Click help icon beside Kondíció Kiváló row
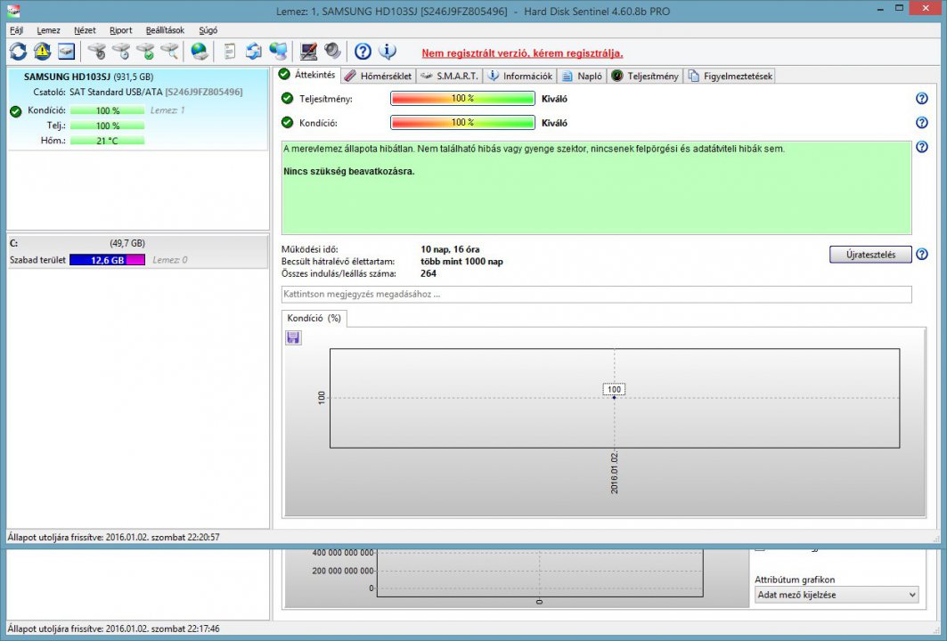The width and height of the screenshot is (947, 641). 922,123
